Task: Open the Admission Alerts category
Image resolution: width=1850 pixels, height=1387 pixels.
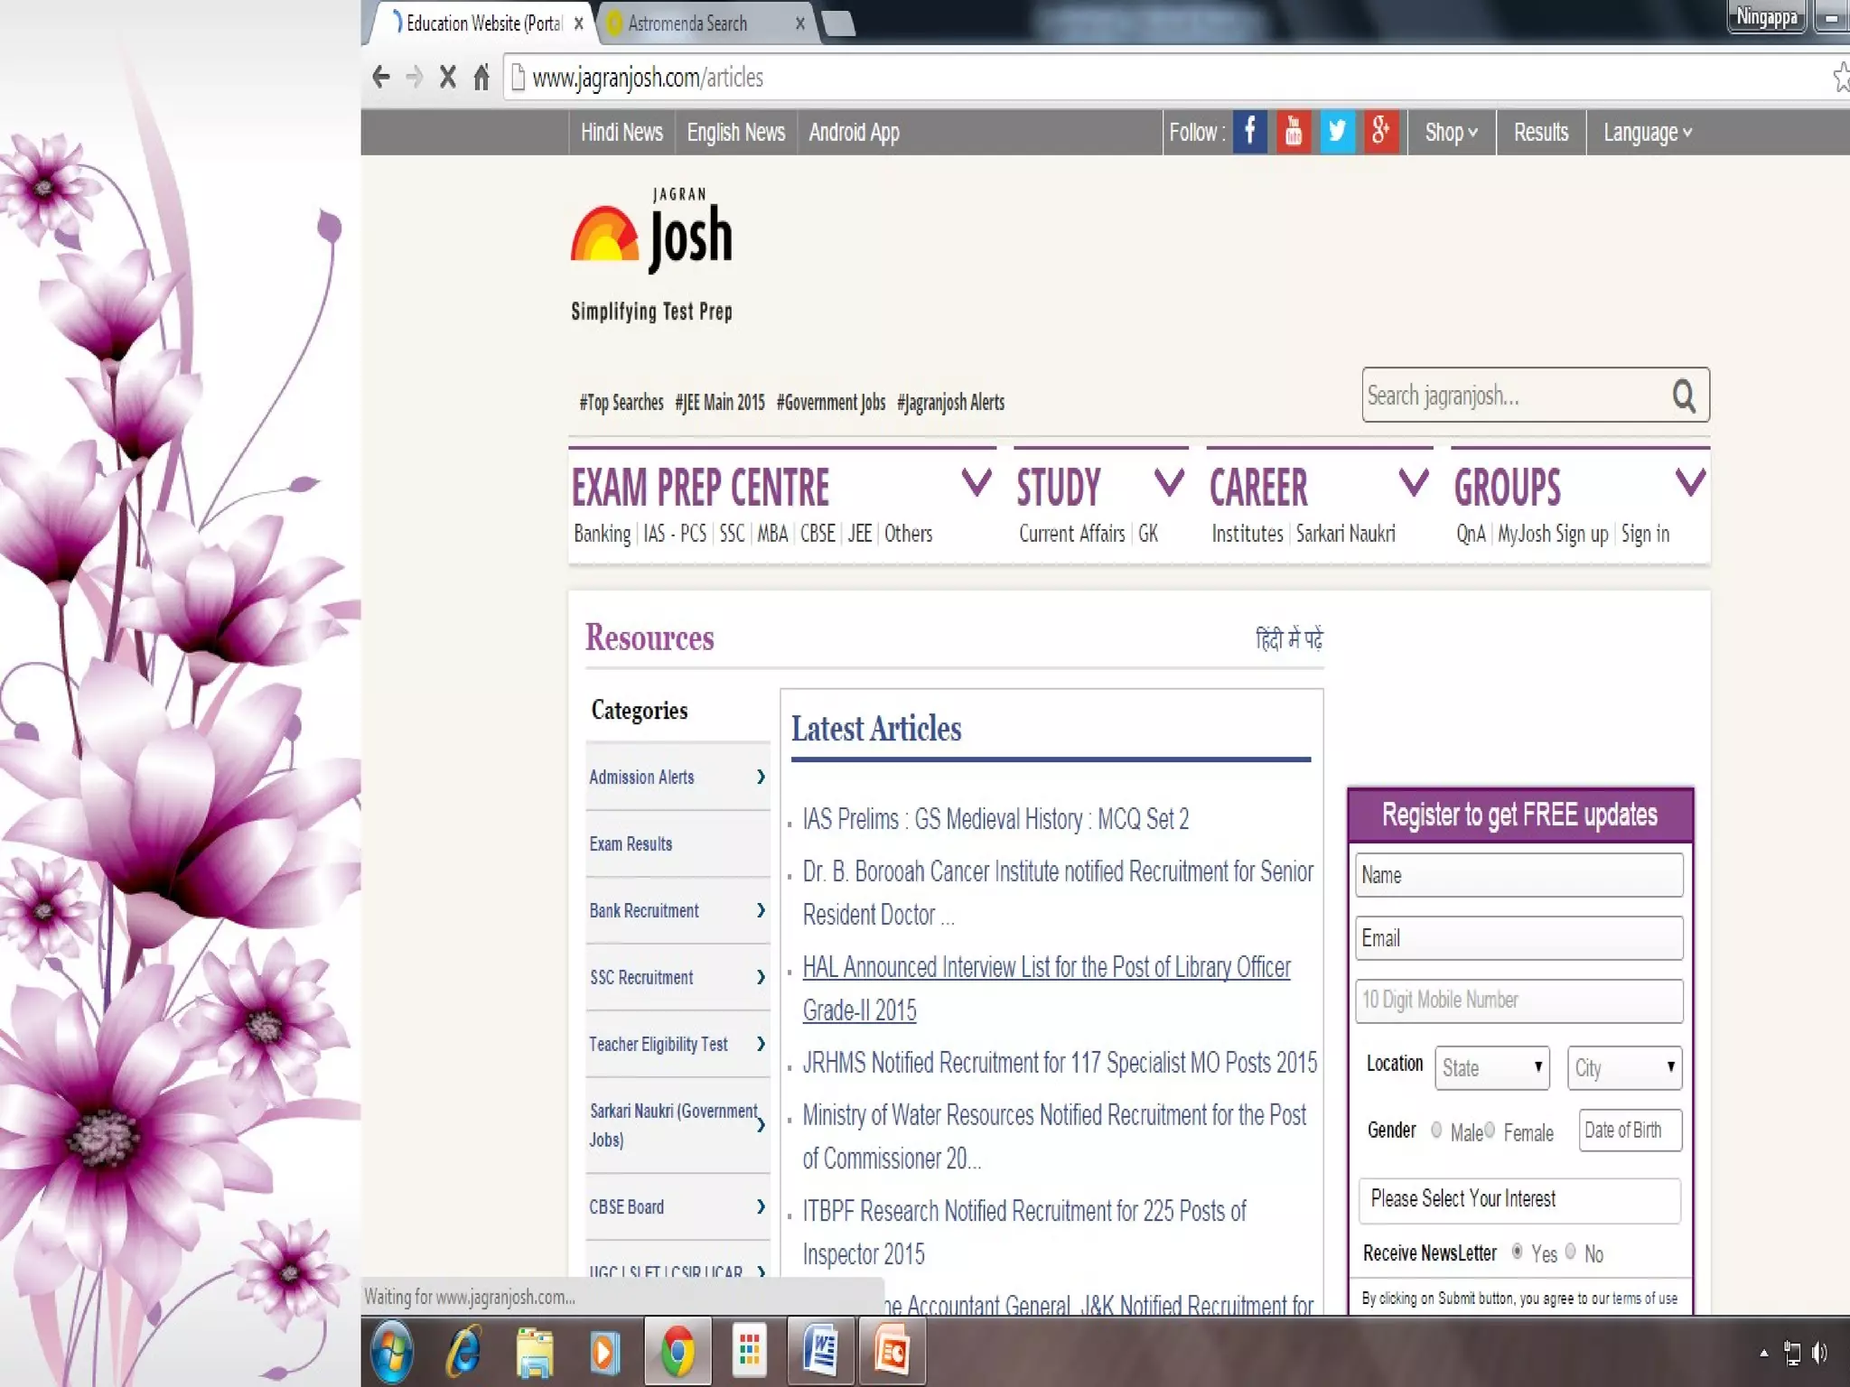Action: 677,777
